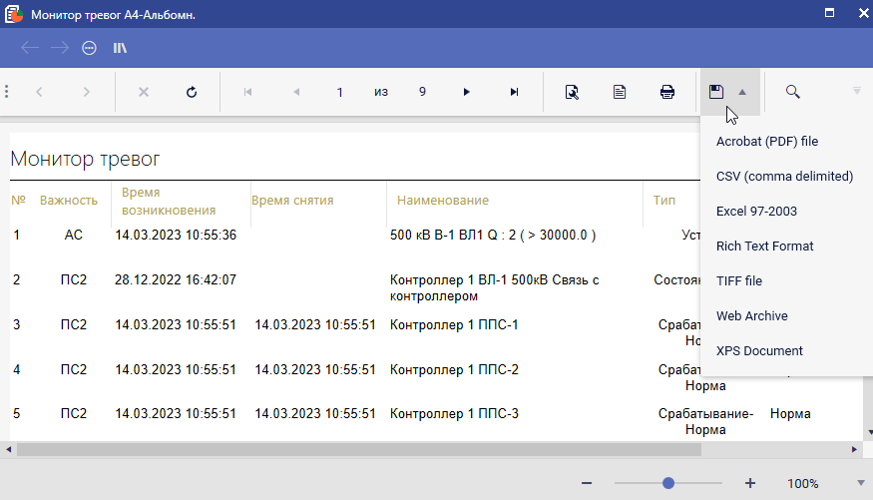Viewport: 873px width, 500px height.
Task: Expand the toolbar overflow arrow at right
Action: [856, 91]
